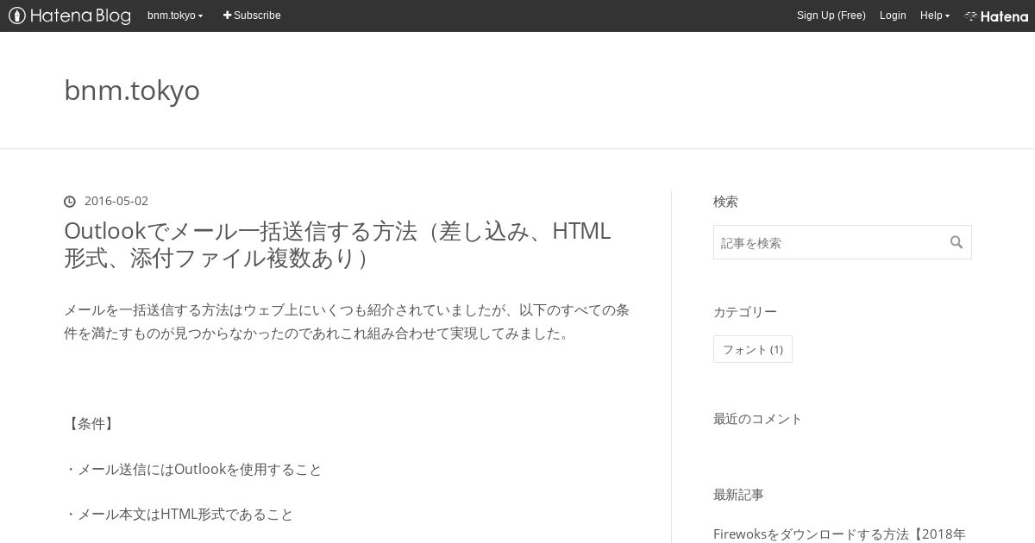Click the カテゴリー sidebar heading
The image size is (1035, 543).
point(745,312)
